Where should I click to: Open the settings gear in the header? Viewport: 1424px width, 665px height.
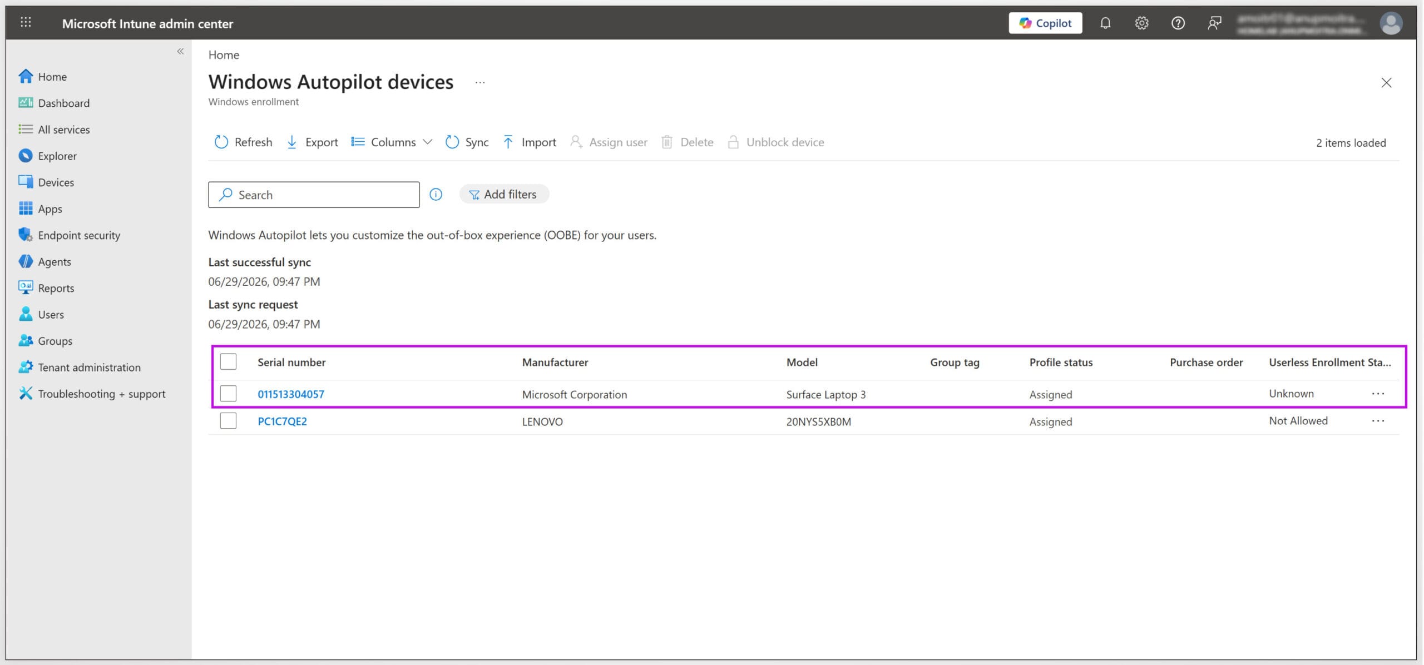[1141, 23]
